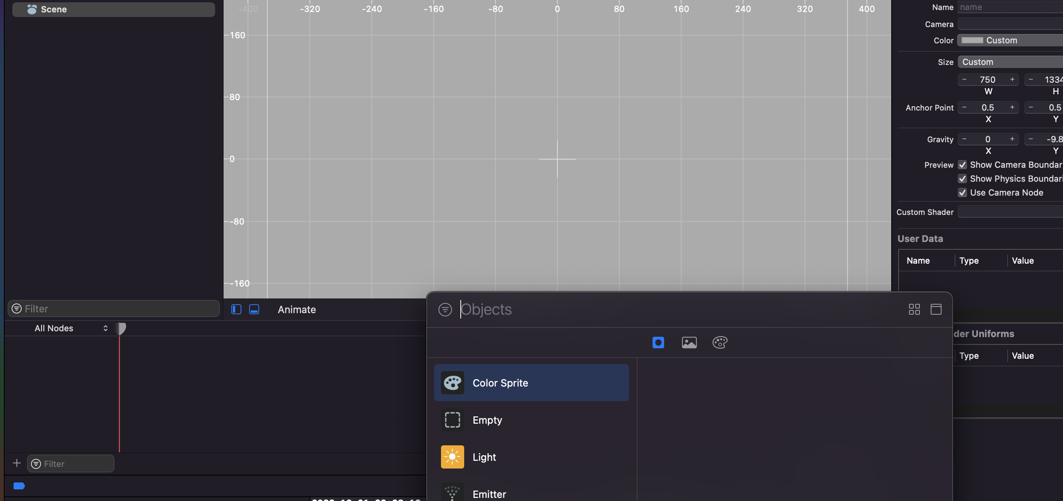Switch to the media images category in Objects library

689,342
